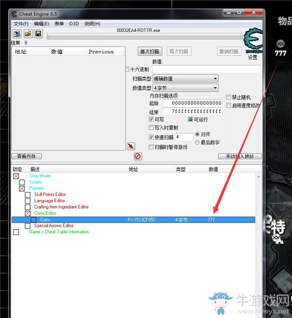Click the Cheat Engine title bar icon

pyautogui.click(x=14, y=14)
